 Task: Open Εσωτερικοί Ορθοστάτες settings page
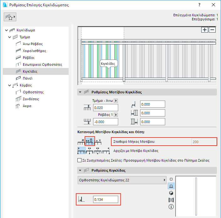pos(42,65)
